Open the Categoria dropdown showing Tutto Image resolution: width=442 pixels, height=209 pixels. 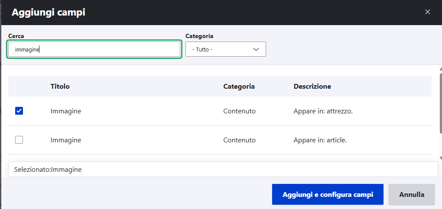[225, 49]
